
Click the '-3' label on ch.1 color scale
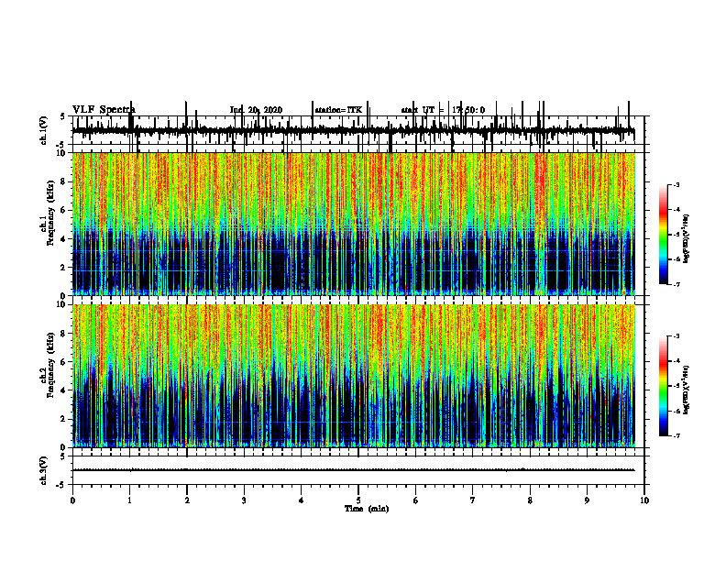click(676, 185)
